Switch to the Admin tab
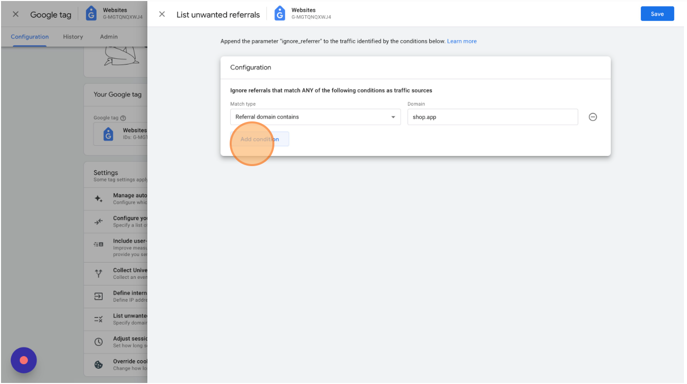 click(x=109, y=37)
